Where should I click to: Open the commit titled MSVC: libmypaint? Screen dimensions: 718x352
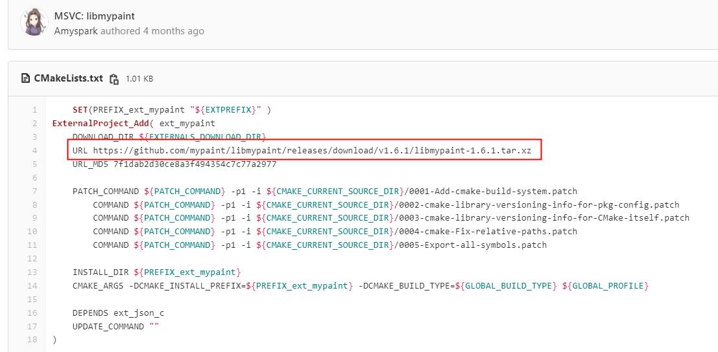coord(94,16)
